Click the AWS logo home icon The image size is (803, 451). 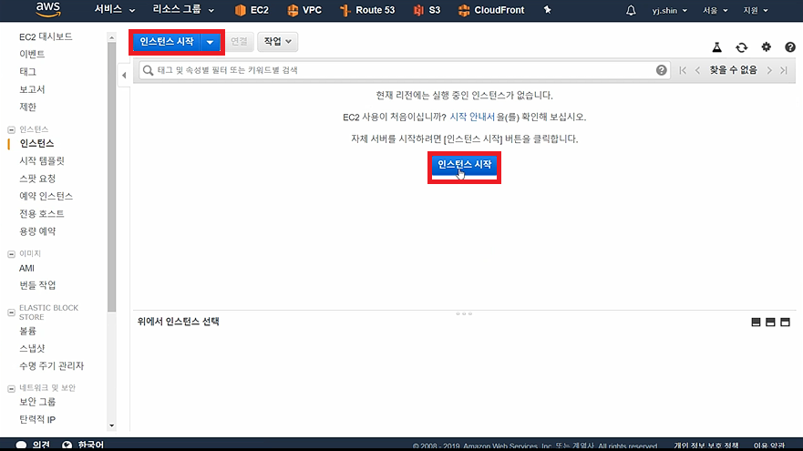48,9
